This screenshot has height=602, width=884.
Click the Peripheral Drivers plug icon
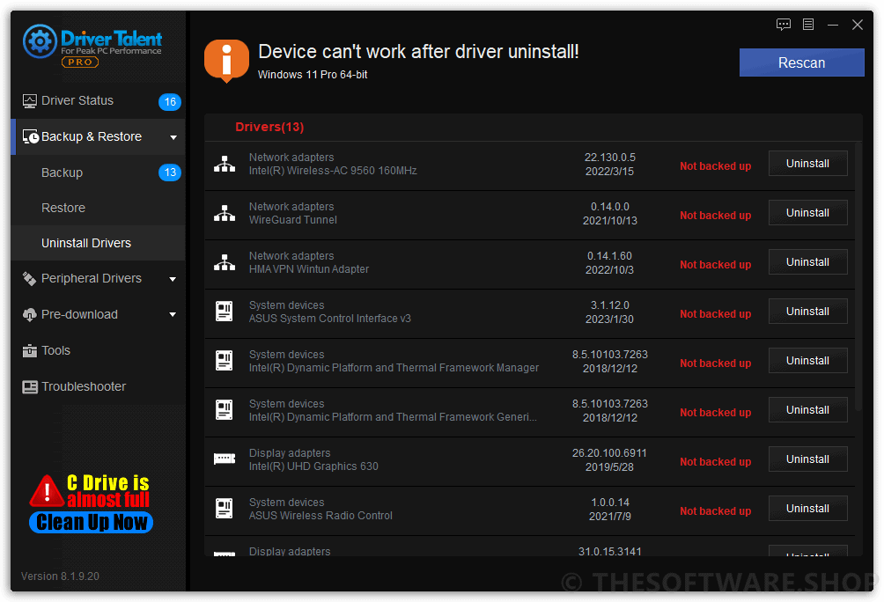[29, 278]
